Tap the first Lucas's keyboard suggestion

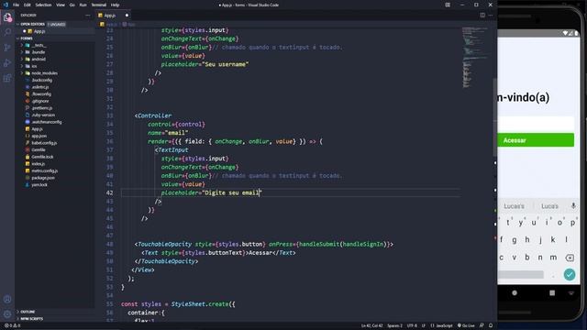click(x=514, y=206)
